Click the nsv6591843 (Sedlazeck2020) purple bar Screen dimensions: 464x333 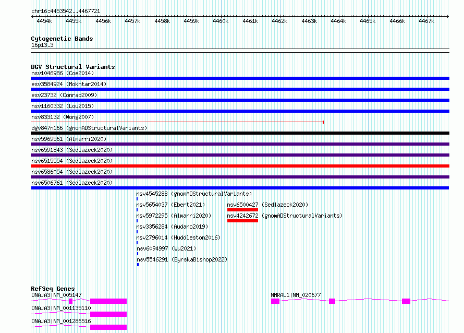(x=240, y=155)
